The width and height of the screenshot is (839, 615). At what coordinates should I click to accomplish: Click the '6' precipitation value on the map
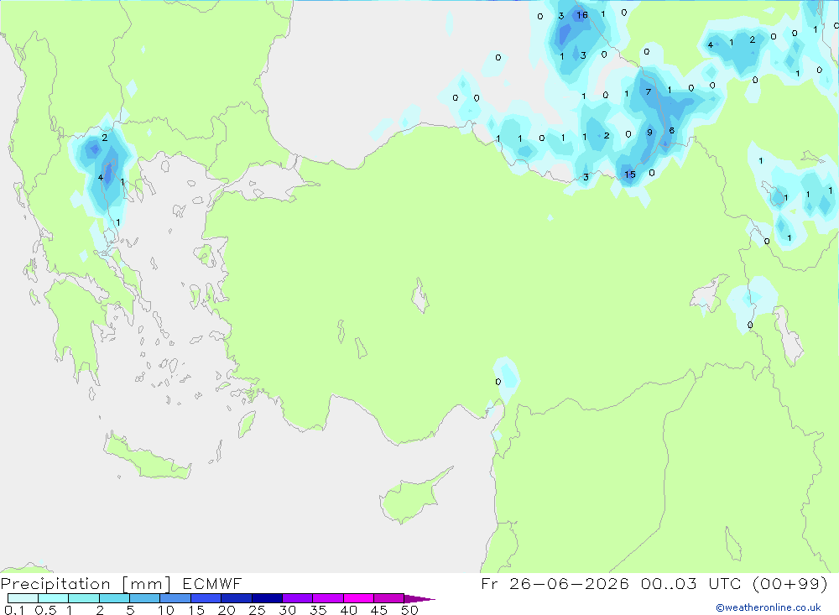[x=671, y=131]
